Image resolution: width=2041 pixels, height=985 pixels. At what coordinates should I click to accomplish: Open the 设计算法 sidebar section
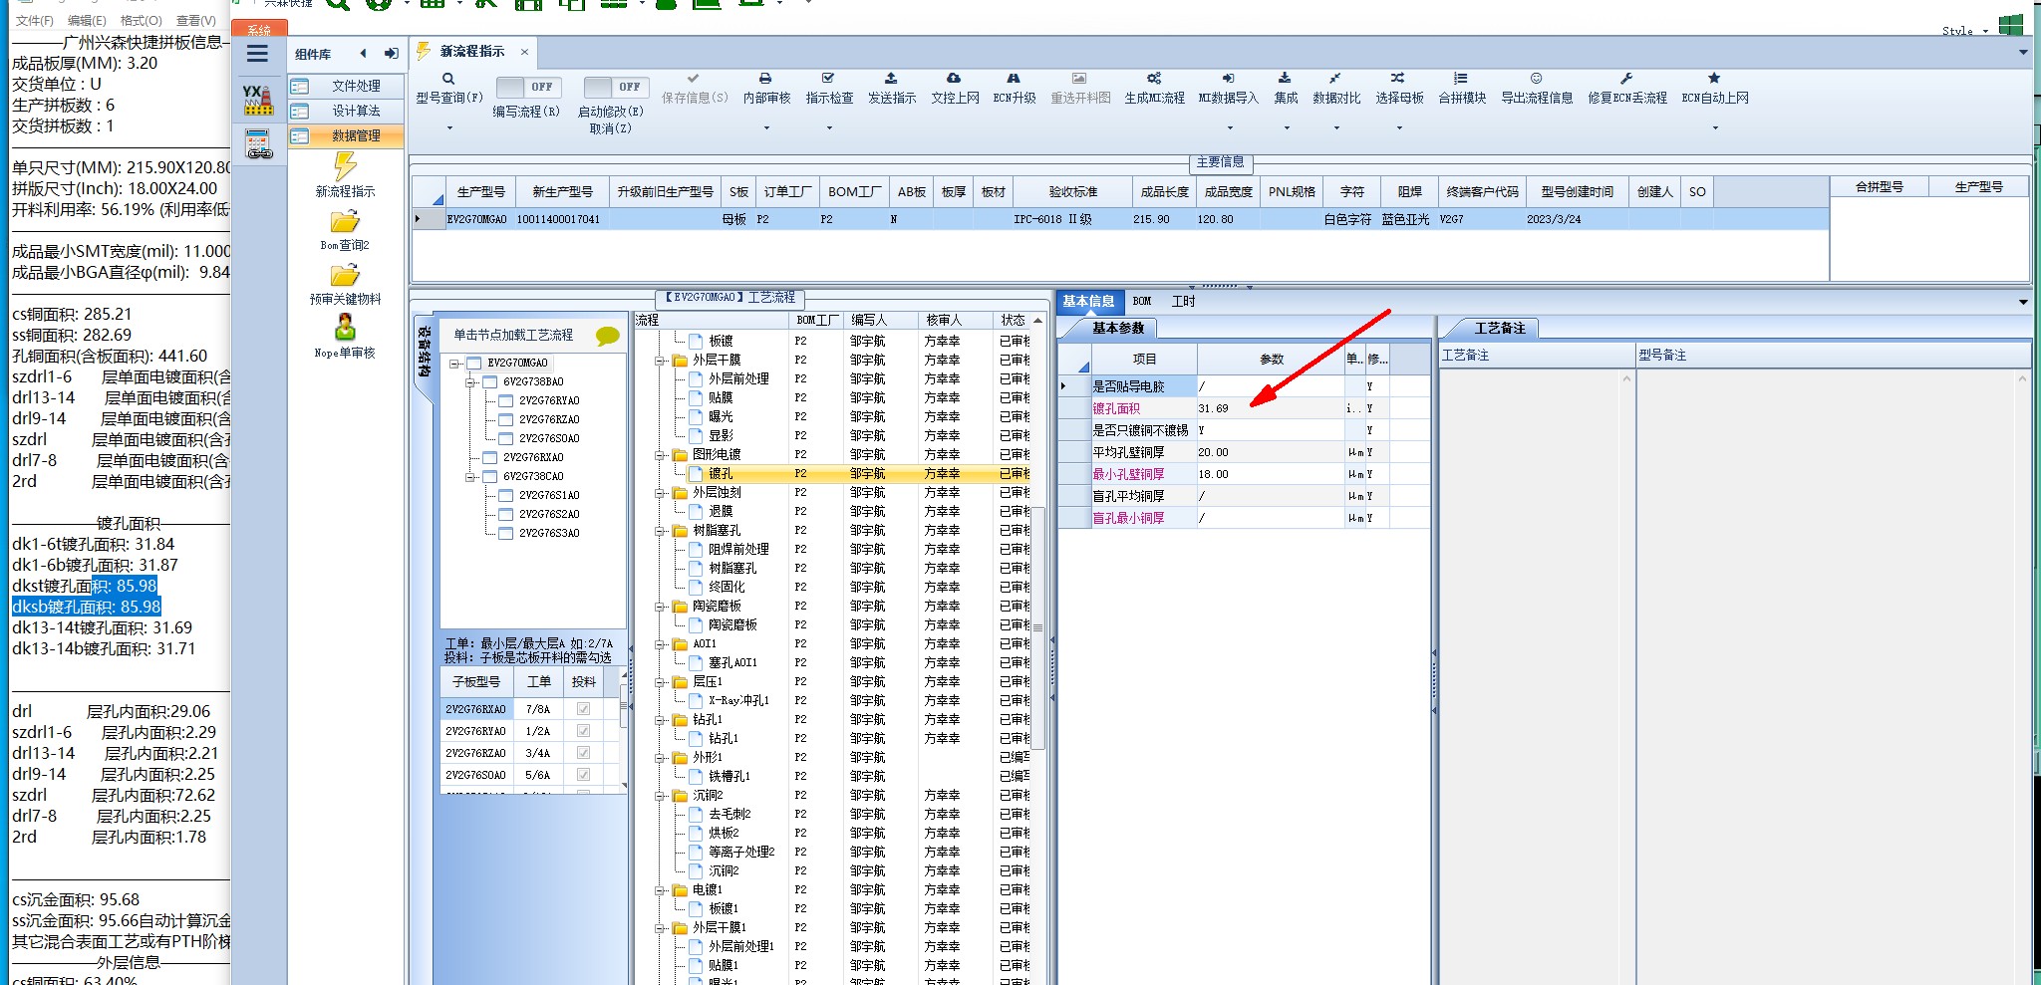[x=347, y=112]
